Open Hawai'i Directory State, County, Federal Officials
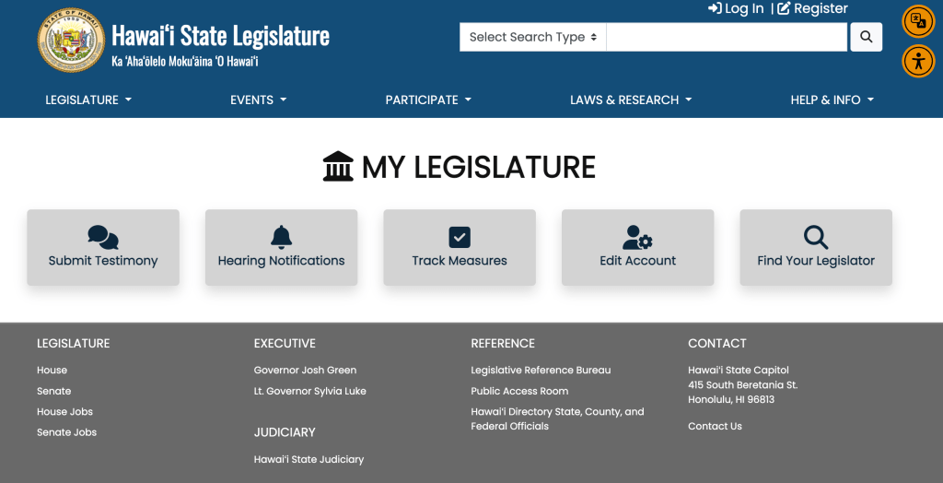 [x=557, y=419]
